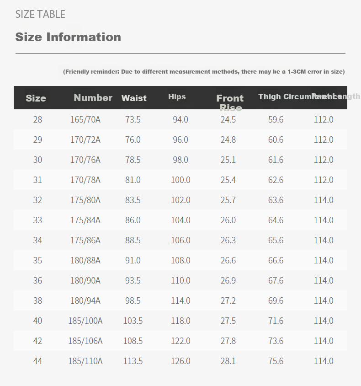
Task: Select size 28 cell
Action: [x=37, y=120]
